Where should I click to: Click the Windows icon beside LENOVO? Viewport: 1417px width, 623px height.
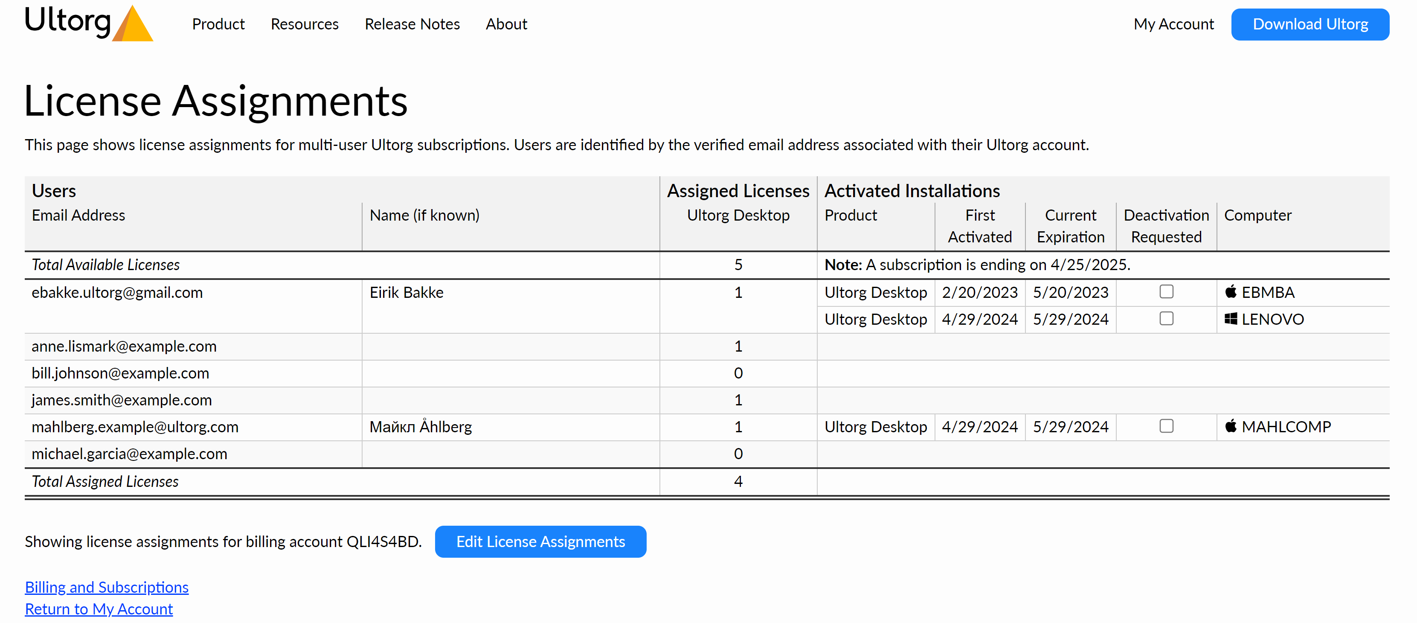click(1231, 319)
